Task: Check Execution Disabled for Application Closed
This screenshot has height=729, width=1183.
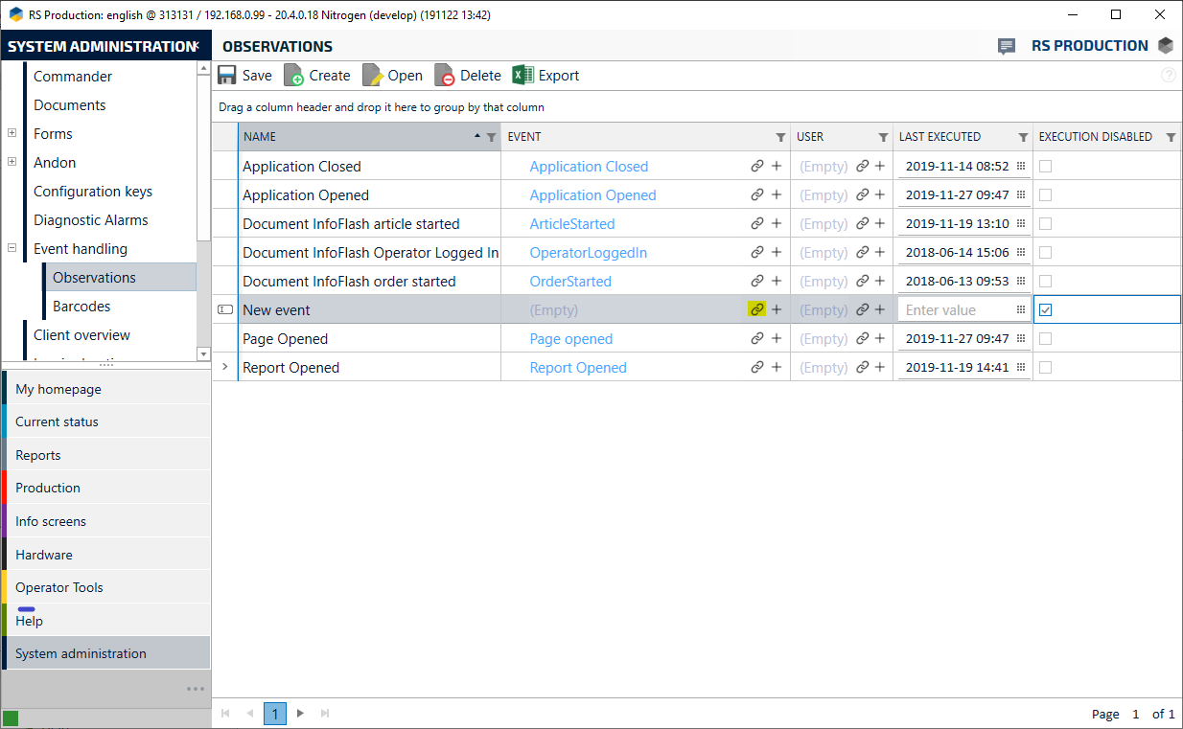Action: [x=1046, y=166]
